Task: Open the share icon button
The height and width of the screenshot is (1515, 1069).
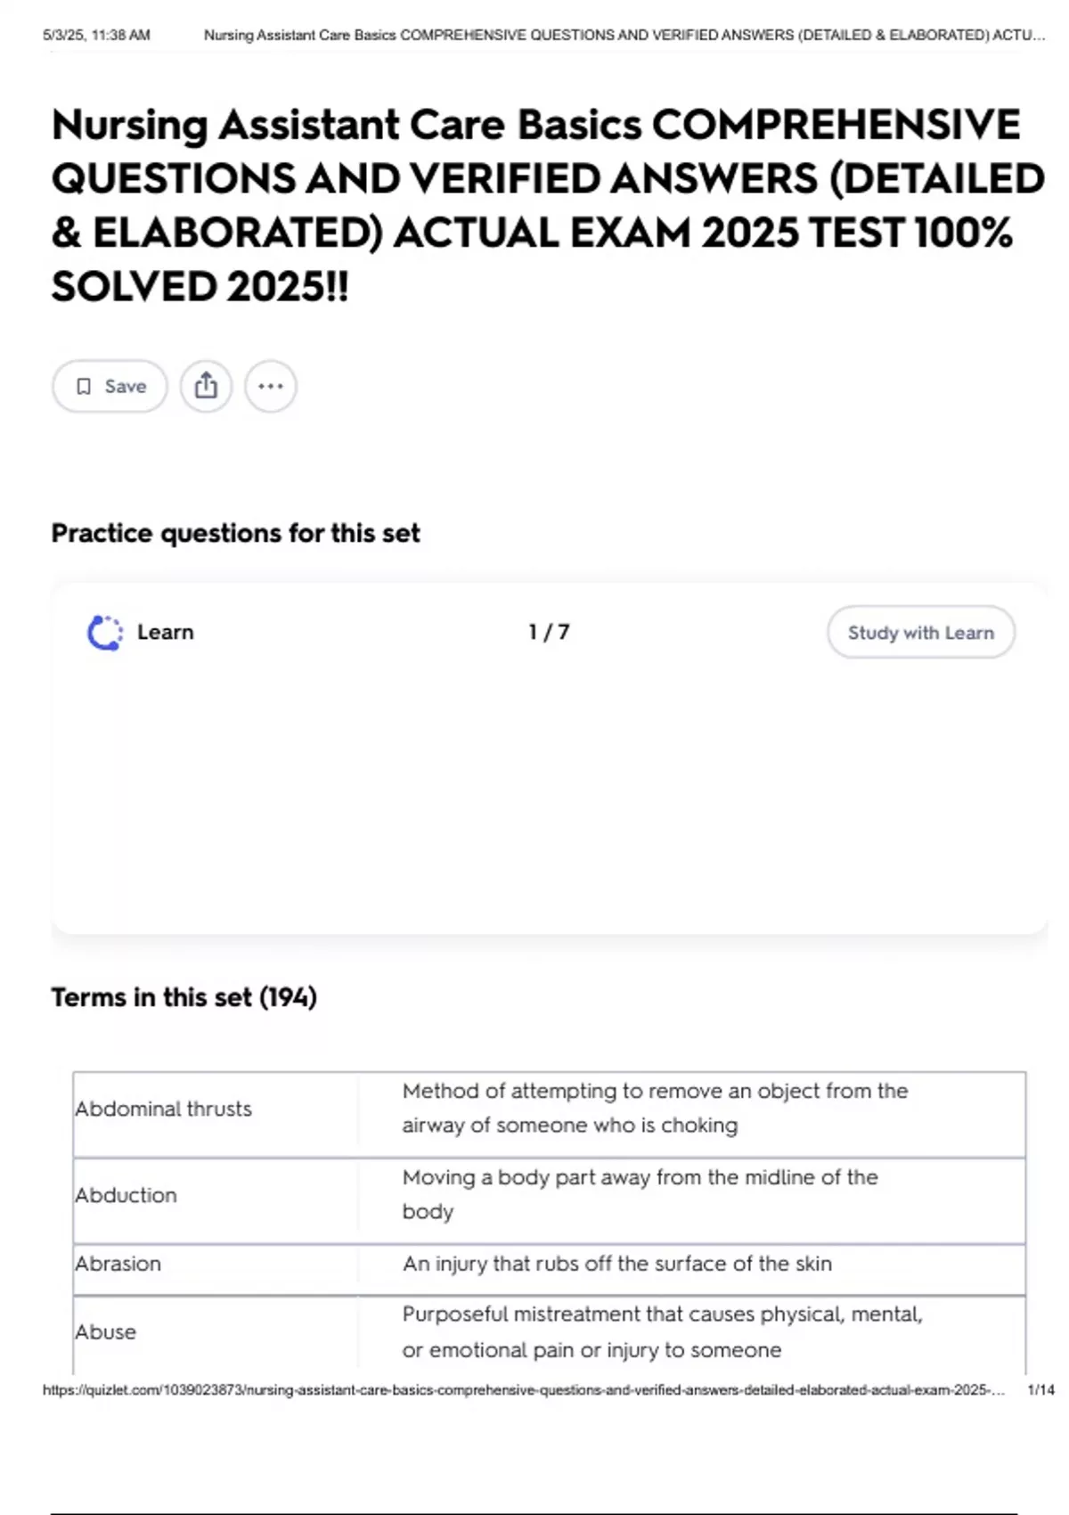Action: [x=206, y=387]
